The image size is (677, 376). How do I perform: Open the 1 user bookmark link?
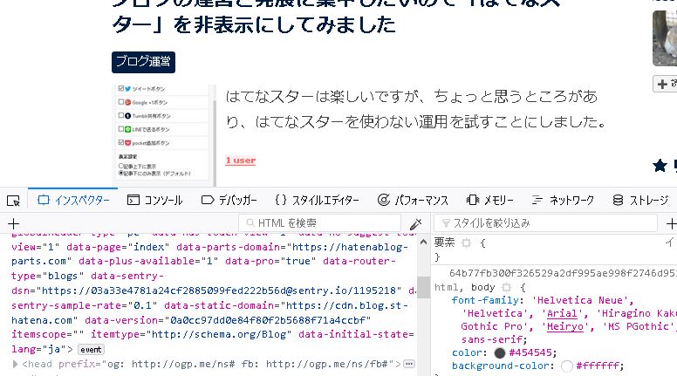[x=241, y=161]
